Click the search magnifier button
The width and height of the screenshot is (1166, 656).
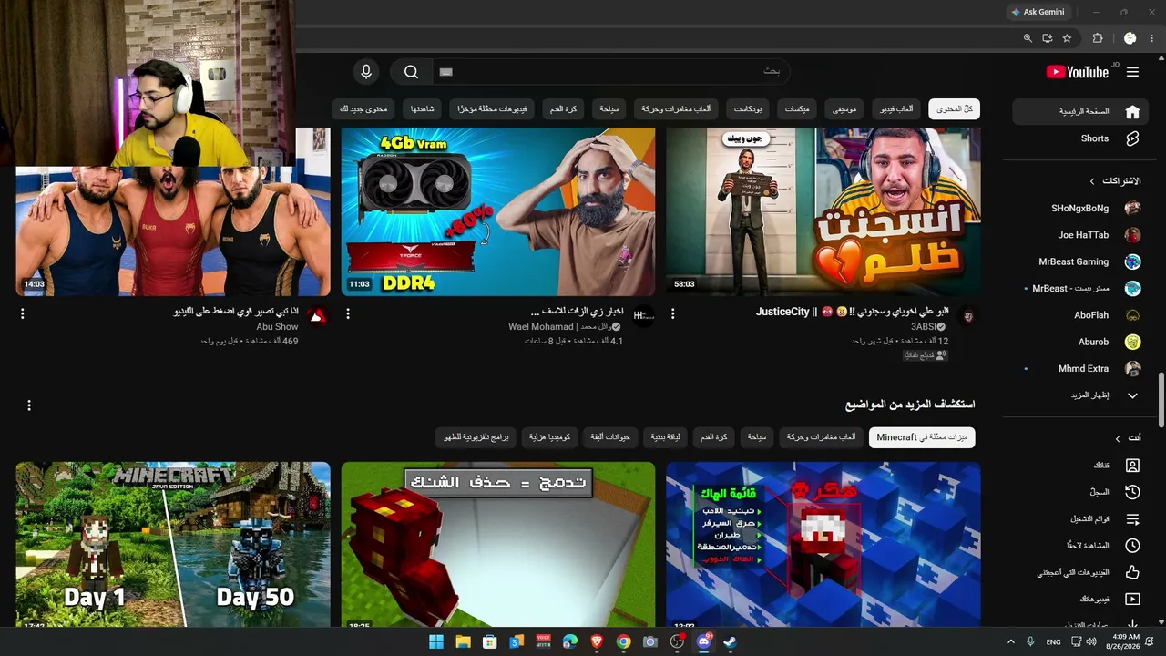(411, 72)
